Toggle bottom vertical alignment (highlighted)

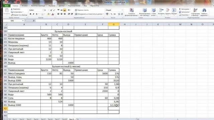tap(65, 10)
